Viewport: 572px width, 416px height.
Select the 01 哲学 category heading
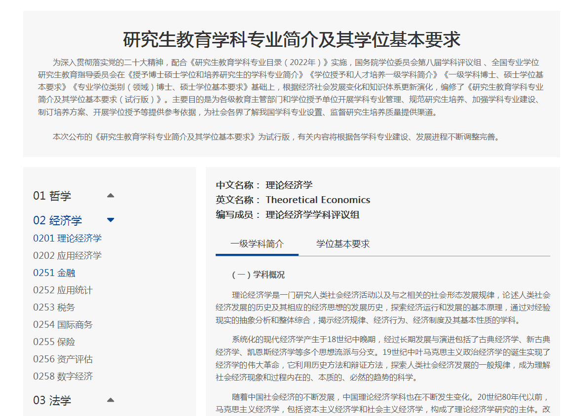point(52,196)
